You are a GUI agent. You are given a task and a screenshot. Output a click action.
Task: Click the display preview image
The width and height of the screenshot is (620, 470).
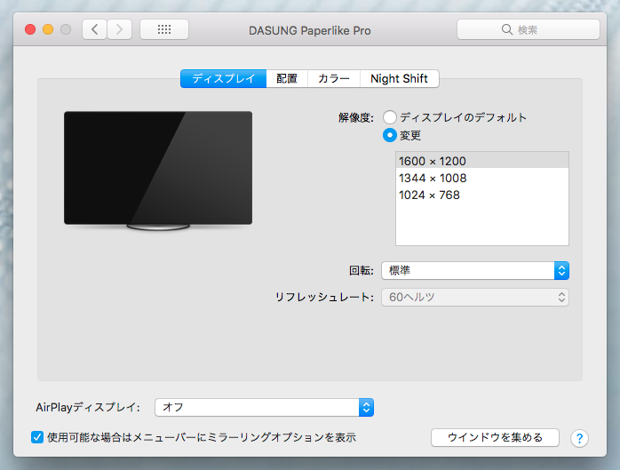(158, 171)
